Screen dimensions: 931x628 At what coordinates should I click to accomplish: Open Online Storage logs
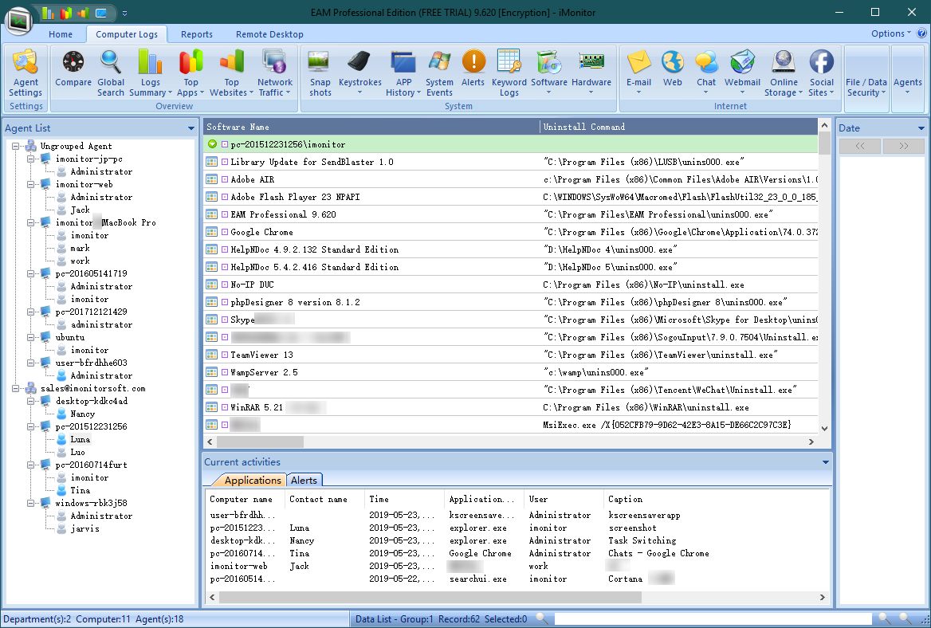(x=784, y=73)
